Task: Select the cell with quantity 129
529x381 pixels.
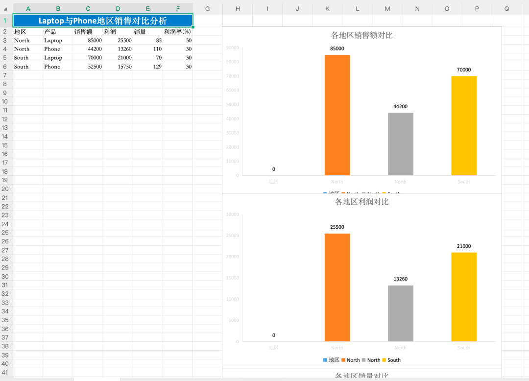Action: [x=148, y=67]
